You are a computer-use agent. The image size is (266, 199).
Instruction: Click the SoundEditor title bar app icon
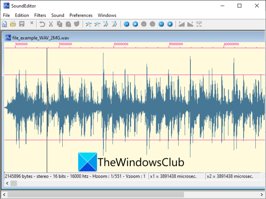6,6
